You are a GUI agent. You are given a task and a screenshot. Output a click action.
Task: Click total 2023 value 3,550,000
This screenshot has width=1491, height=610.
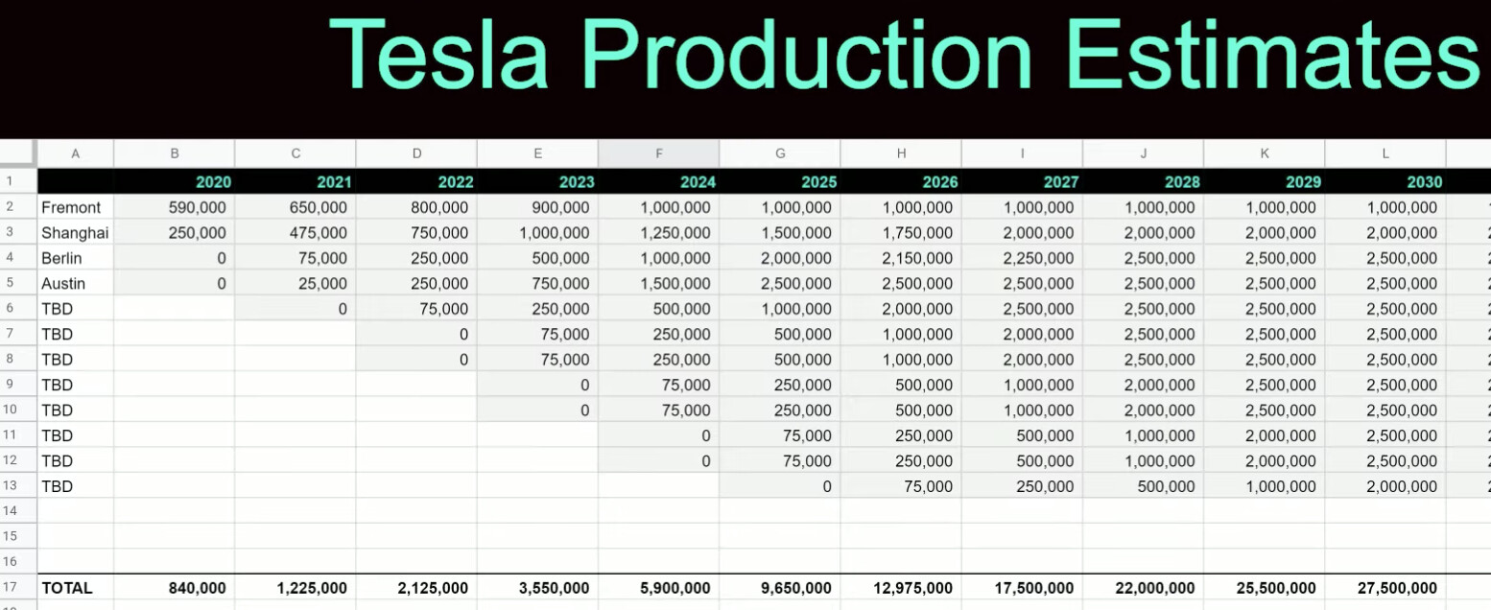[537, 588]
